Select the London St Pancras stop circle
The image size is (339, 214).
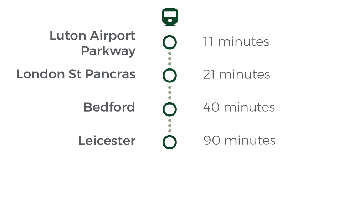tap(170, 76)
